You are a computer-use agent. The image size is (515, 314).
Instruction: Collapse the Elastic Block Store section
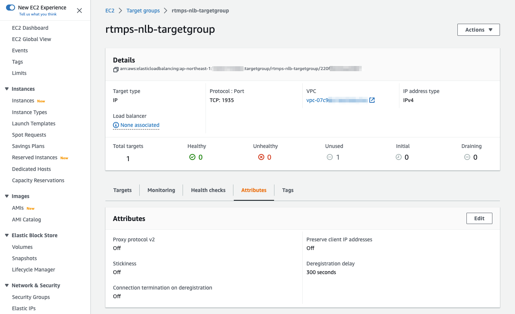click(7, 235)
